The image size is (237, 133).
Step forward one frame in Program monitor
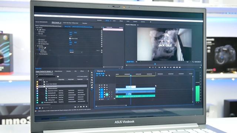click(x=168, y=67)
